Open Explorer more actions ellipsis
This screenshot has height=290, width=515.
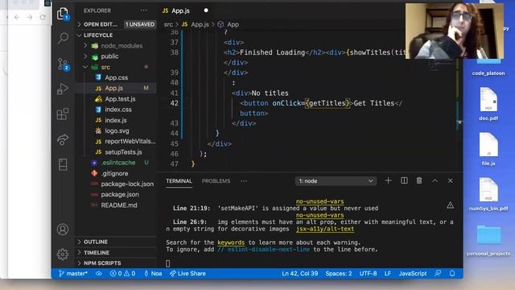pyautogui.click(x=143, y=10)
